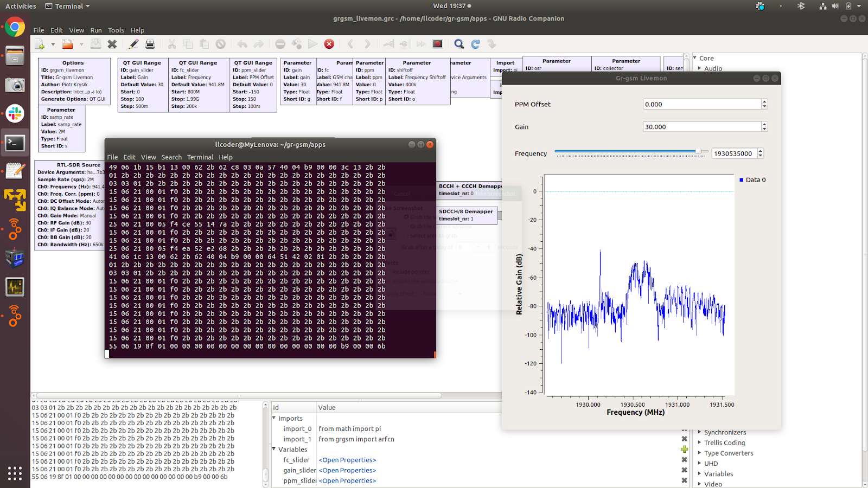The height and width of the screenshot is (488, 868).
Task: Click the Reload blocks refresh icon
Action: 475,44
